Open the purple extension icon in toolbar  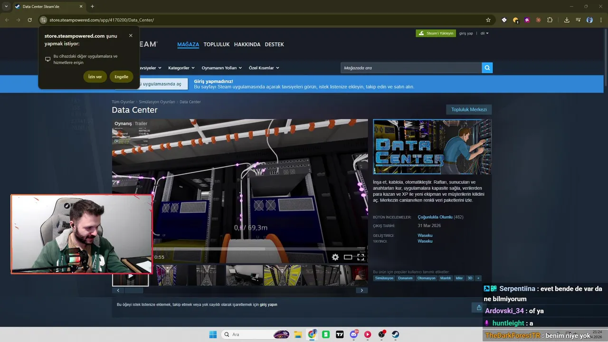click(527, 20)
